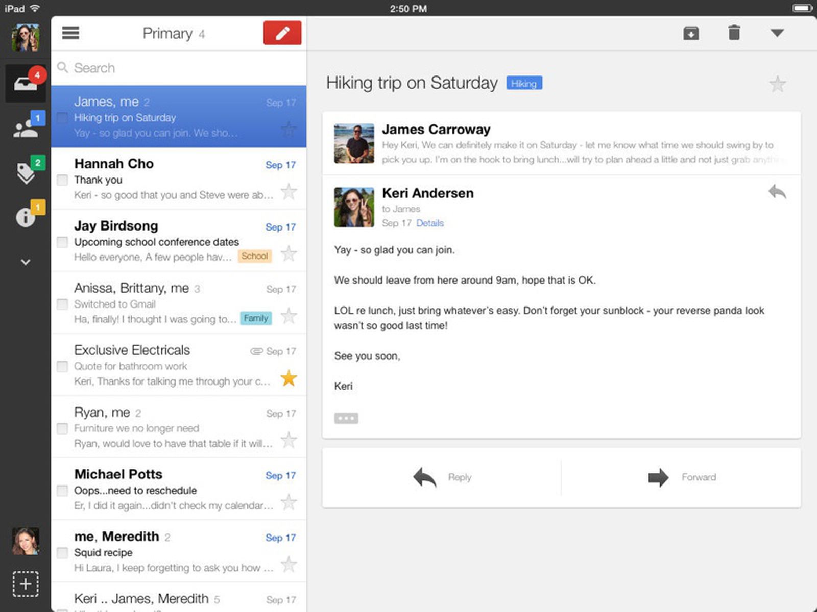Screen dimensions: 817x612
Task: Open the navigation hamburger menu
Action: 70,33
